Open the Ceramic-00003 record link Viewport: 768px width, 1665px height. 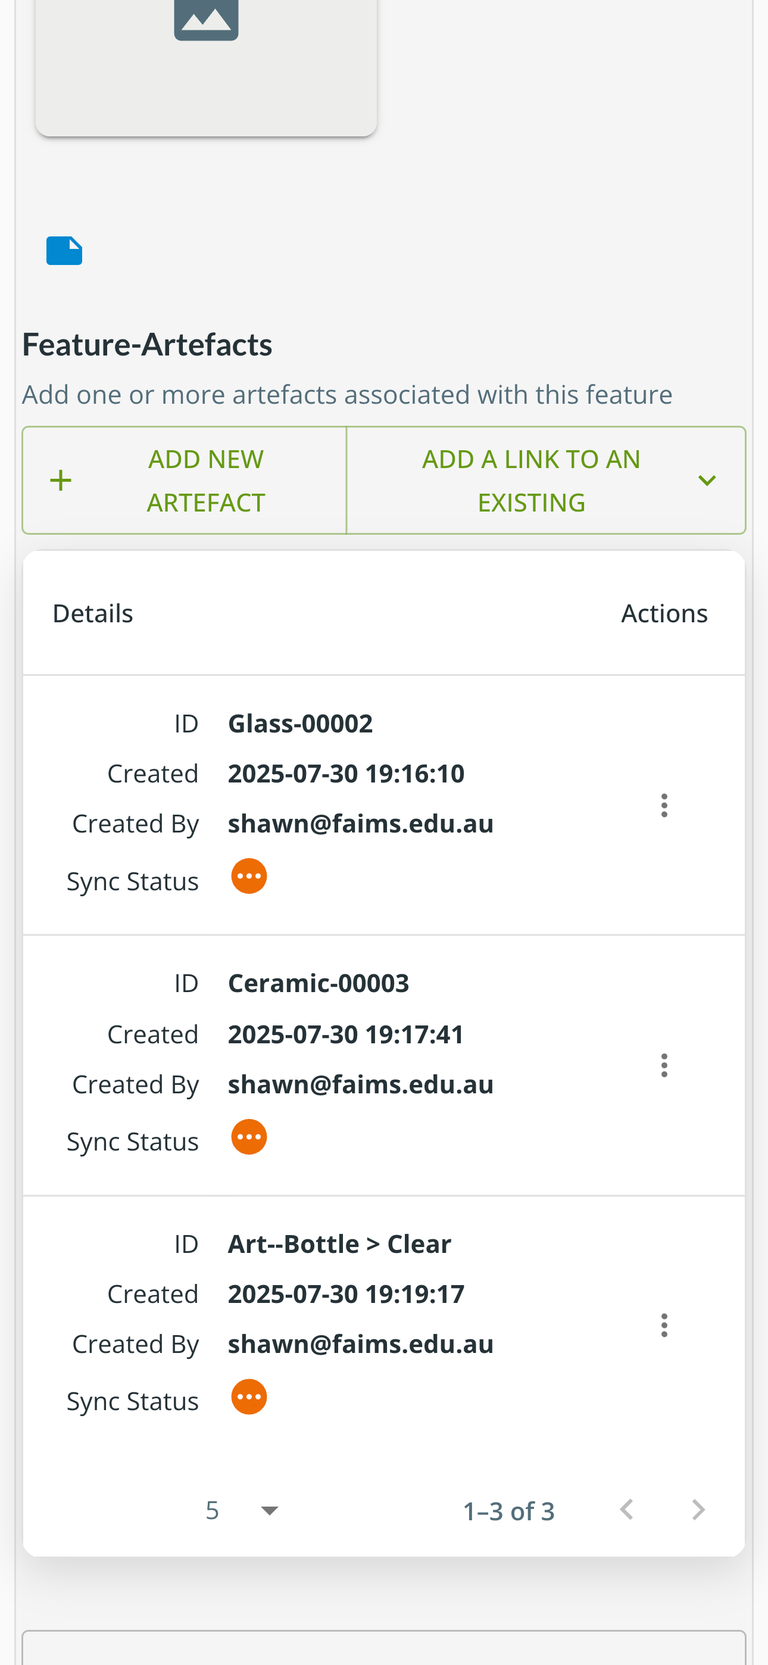coord(318,983)
